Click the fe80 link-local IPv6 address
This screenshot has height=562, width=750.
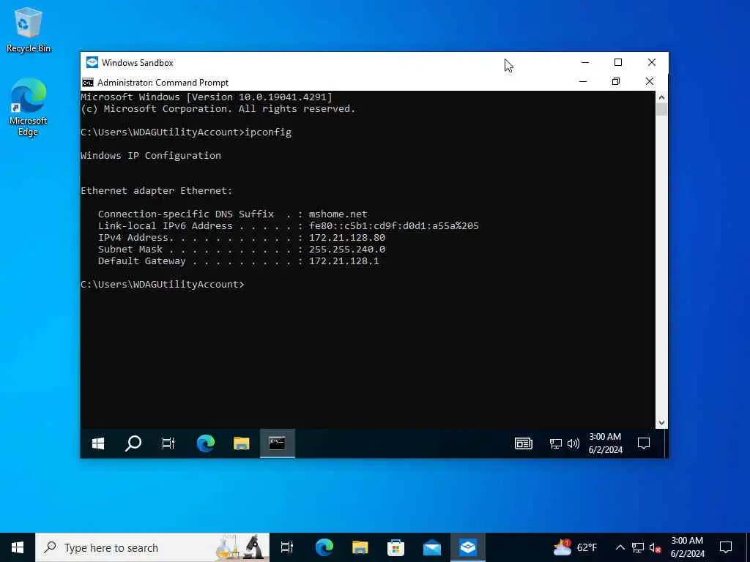(393, 226)
